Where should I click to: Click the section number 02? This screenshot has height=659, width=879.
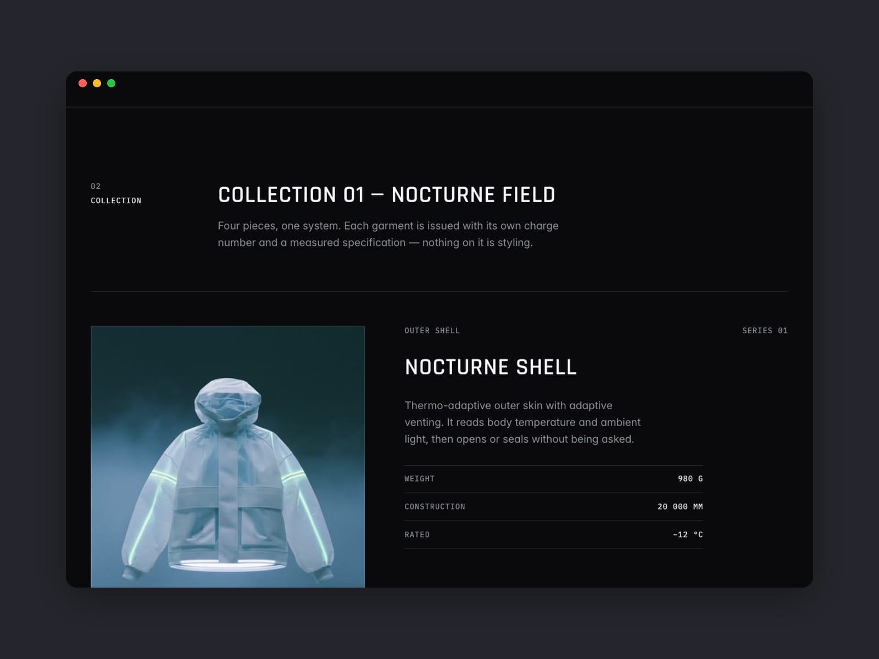96,186
